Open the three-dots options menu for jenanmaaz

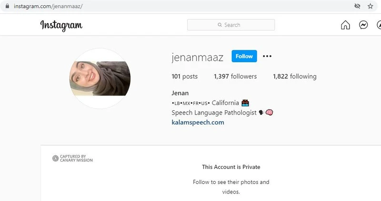coord(267,56)
